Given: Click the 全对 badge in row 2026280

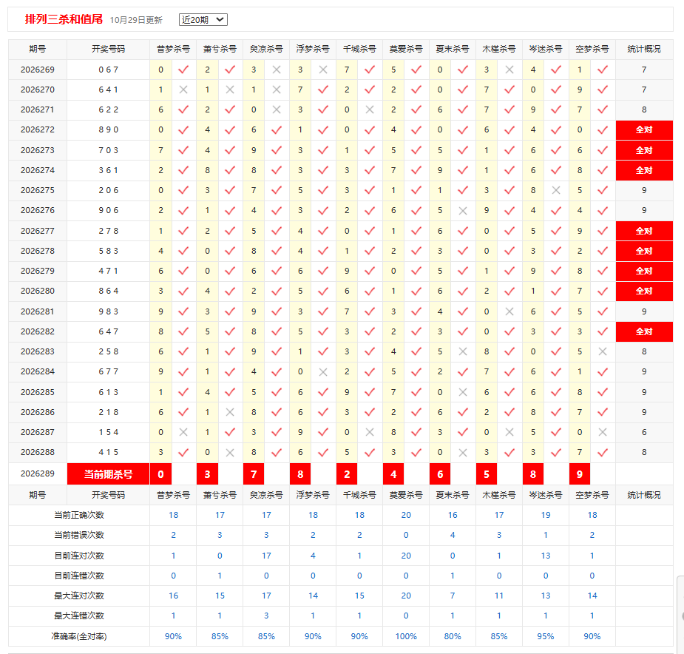Looking at the screenshot, I should pos(644,291).
